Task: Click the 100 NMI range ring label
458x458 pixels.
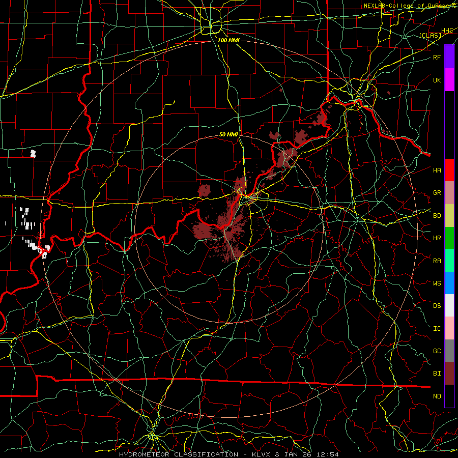Action: click(x=228, y=40)
